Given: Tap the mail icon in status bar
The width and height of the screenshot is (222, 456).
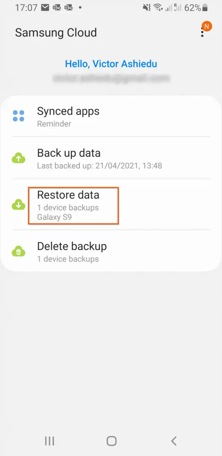Looking at the screenshot, I should click(45, 8).
